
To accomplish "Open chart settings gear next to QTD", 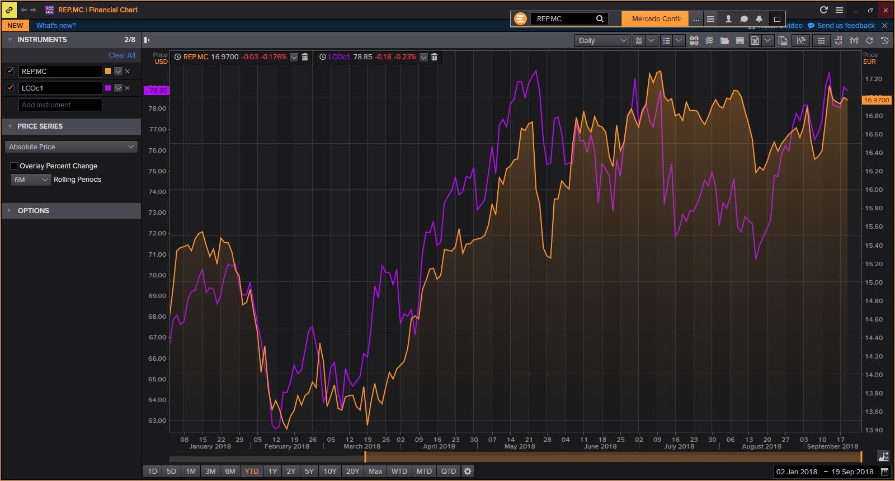I will tap(468, 471).
